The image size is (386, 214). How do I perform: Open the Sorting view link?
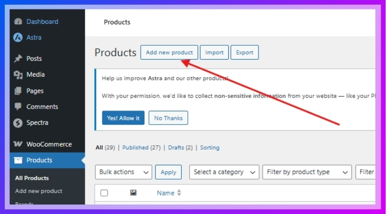click(210, 147)
